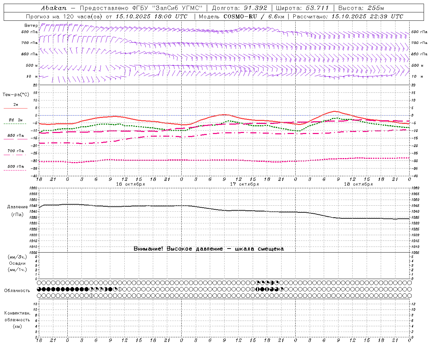Click the Давление pressure panel label

(x=17, y=207)
